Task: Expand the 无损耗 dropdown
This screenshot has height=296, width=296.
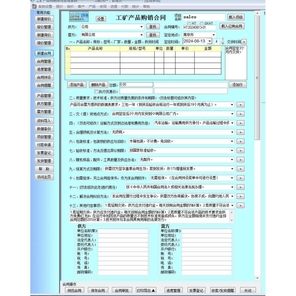Action: [232, 132]
